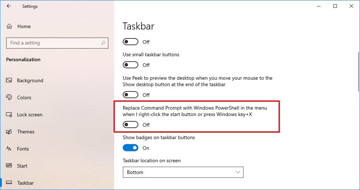The width and height of the screenshot is (360, 190).
Task: Click the Find a setting search field
Action: click(x=53, y=43)
